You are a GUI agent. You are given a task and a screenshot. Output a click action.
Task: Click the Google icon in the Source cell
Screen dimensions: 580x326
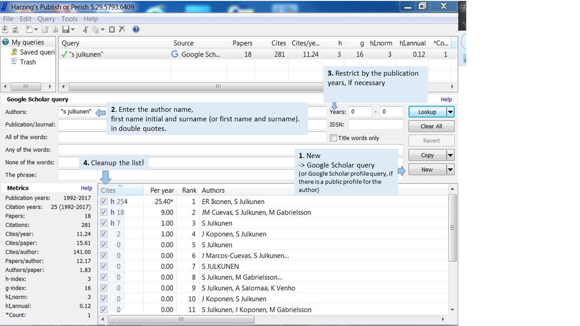[x=175, y=54]
